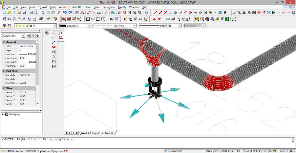
Task: Toggle GRID display in status bar
Action: point(217,151)
